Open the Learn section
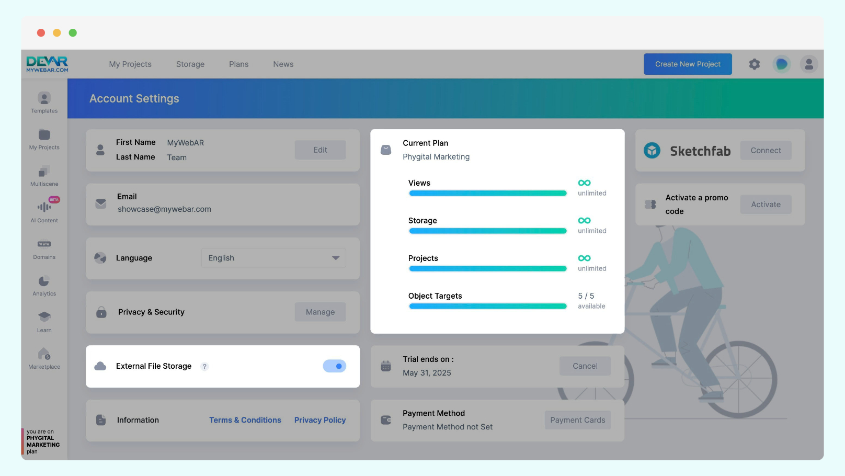The image size is (845, 476). pos(44,322)
